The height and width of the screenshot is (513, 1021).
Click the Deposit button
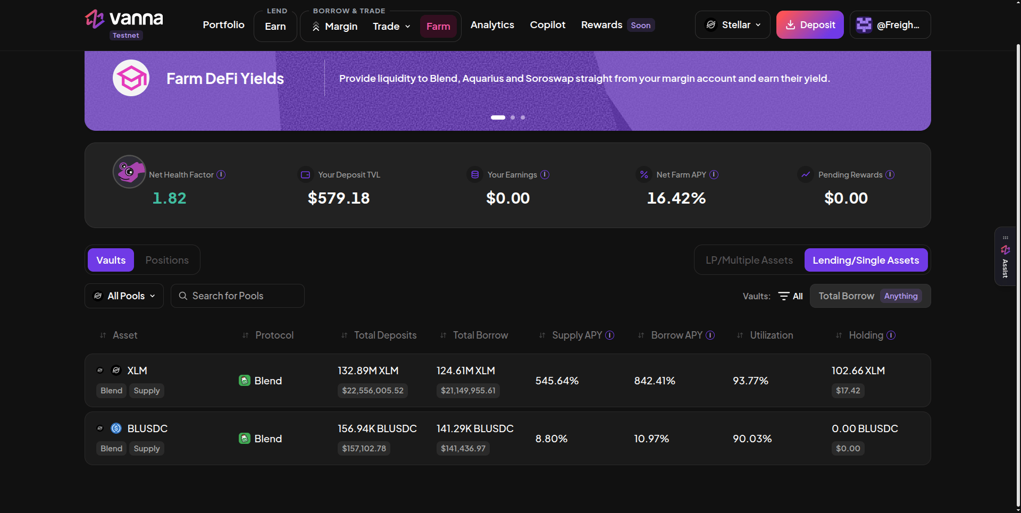click(x=809, y=25)
